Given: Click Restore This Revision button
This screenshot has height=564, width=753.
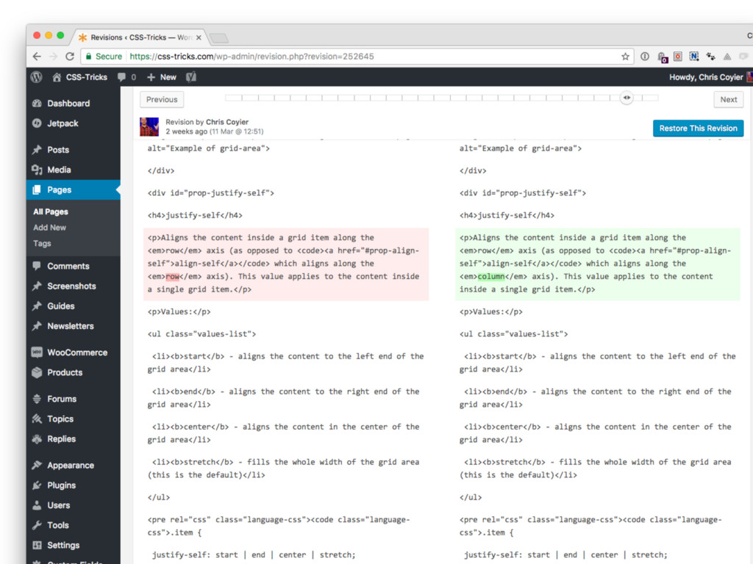Looking at the screenshot, I should pos(698,129).
